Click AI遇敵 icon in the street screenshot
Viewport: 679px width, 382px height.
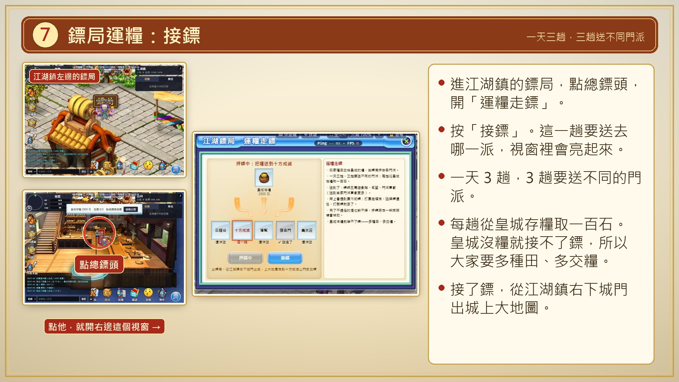pos(32,108)
